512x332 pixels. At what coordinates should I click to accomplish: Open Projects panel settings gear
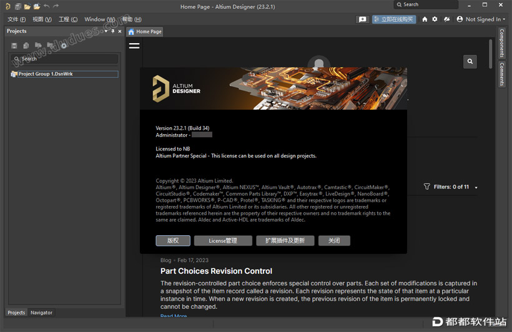tap(64, 46)
